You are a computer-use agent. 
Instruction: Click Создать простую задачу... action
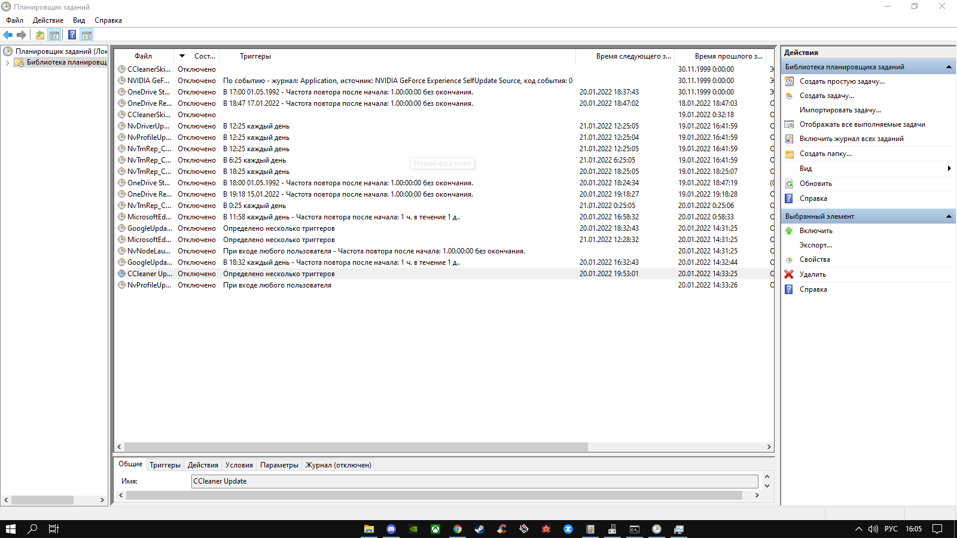(842, 81)
